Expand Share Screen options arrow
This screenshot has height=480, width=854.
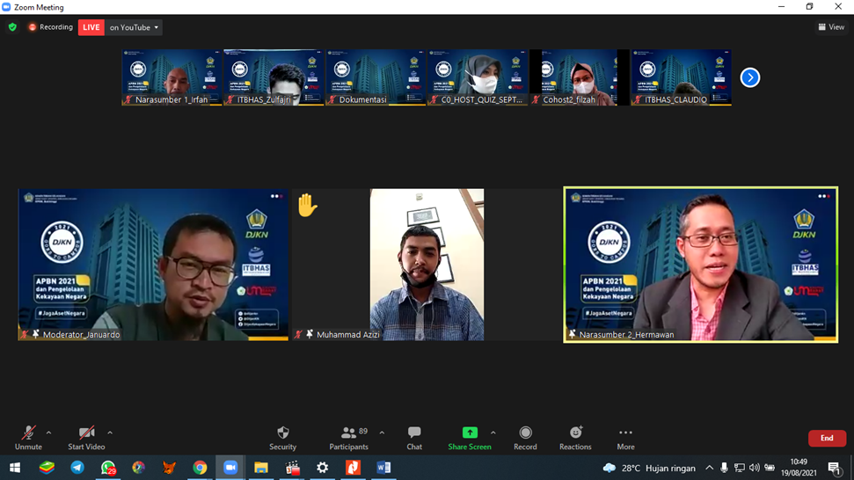click(x=493, y=433)
